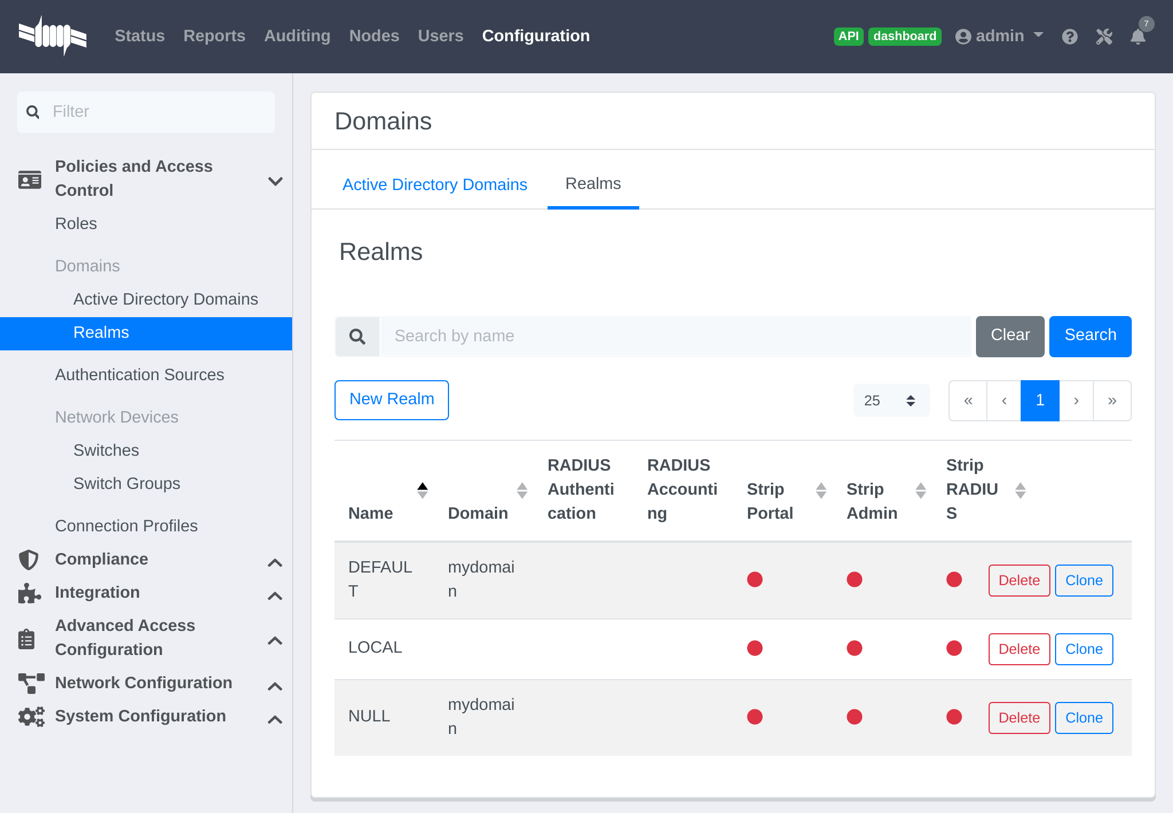Click the Network Configuration diagram icon

(x=31, y=682)
